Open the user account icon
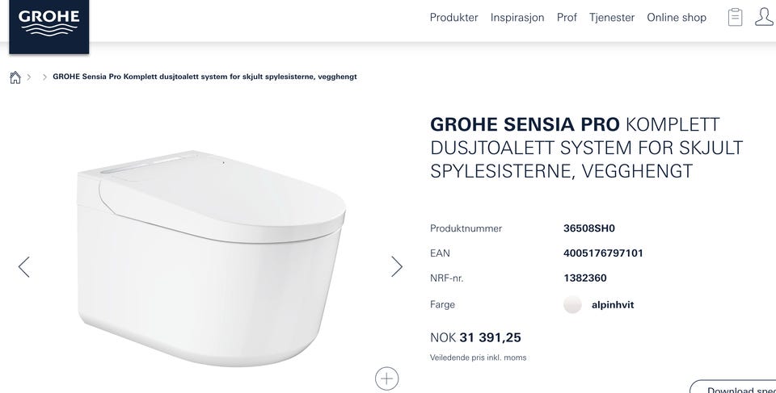Image resolution: width=776 pixels, height=393 pixels. point(764,17)
